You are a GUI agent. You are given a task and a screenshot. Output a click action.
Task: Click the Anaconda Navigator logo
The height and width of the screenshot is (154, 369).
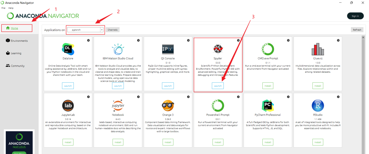[43, 16]
